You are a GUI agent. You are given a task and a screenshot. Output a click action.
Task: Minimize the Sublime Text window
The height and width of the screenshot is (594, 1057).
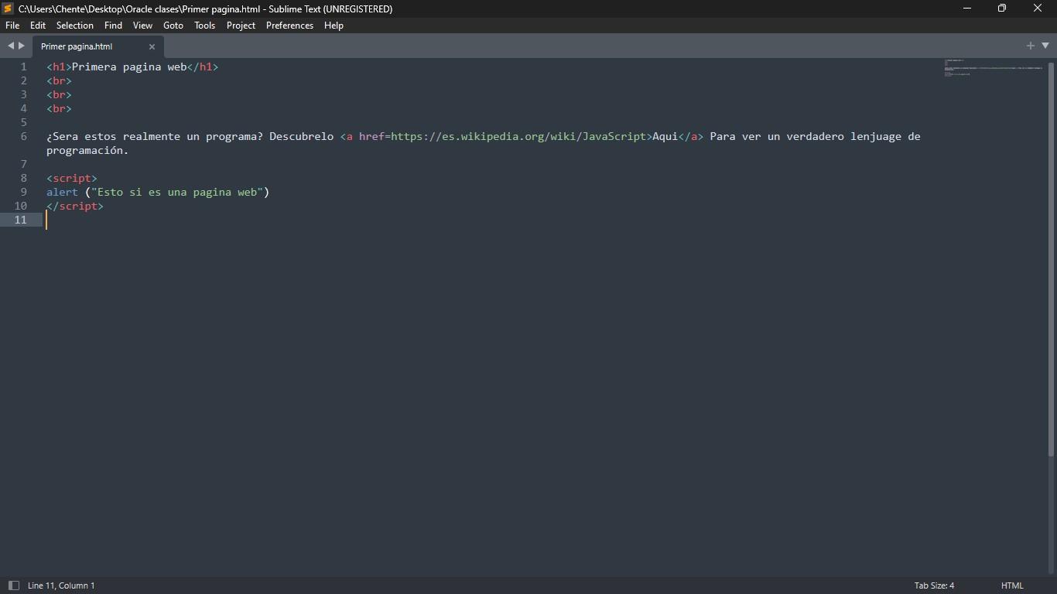tap(967, 9)
